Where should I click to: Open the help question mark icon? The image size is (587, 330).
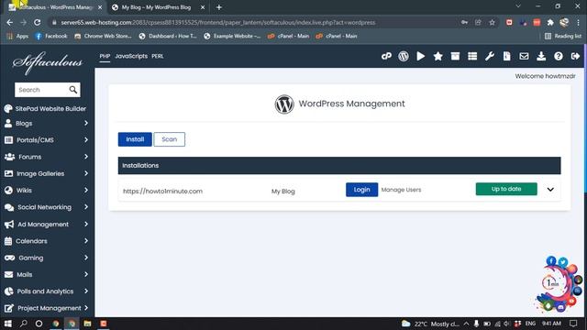(559, 56)
